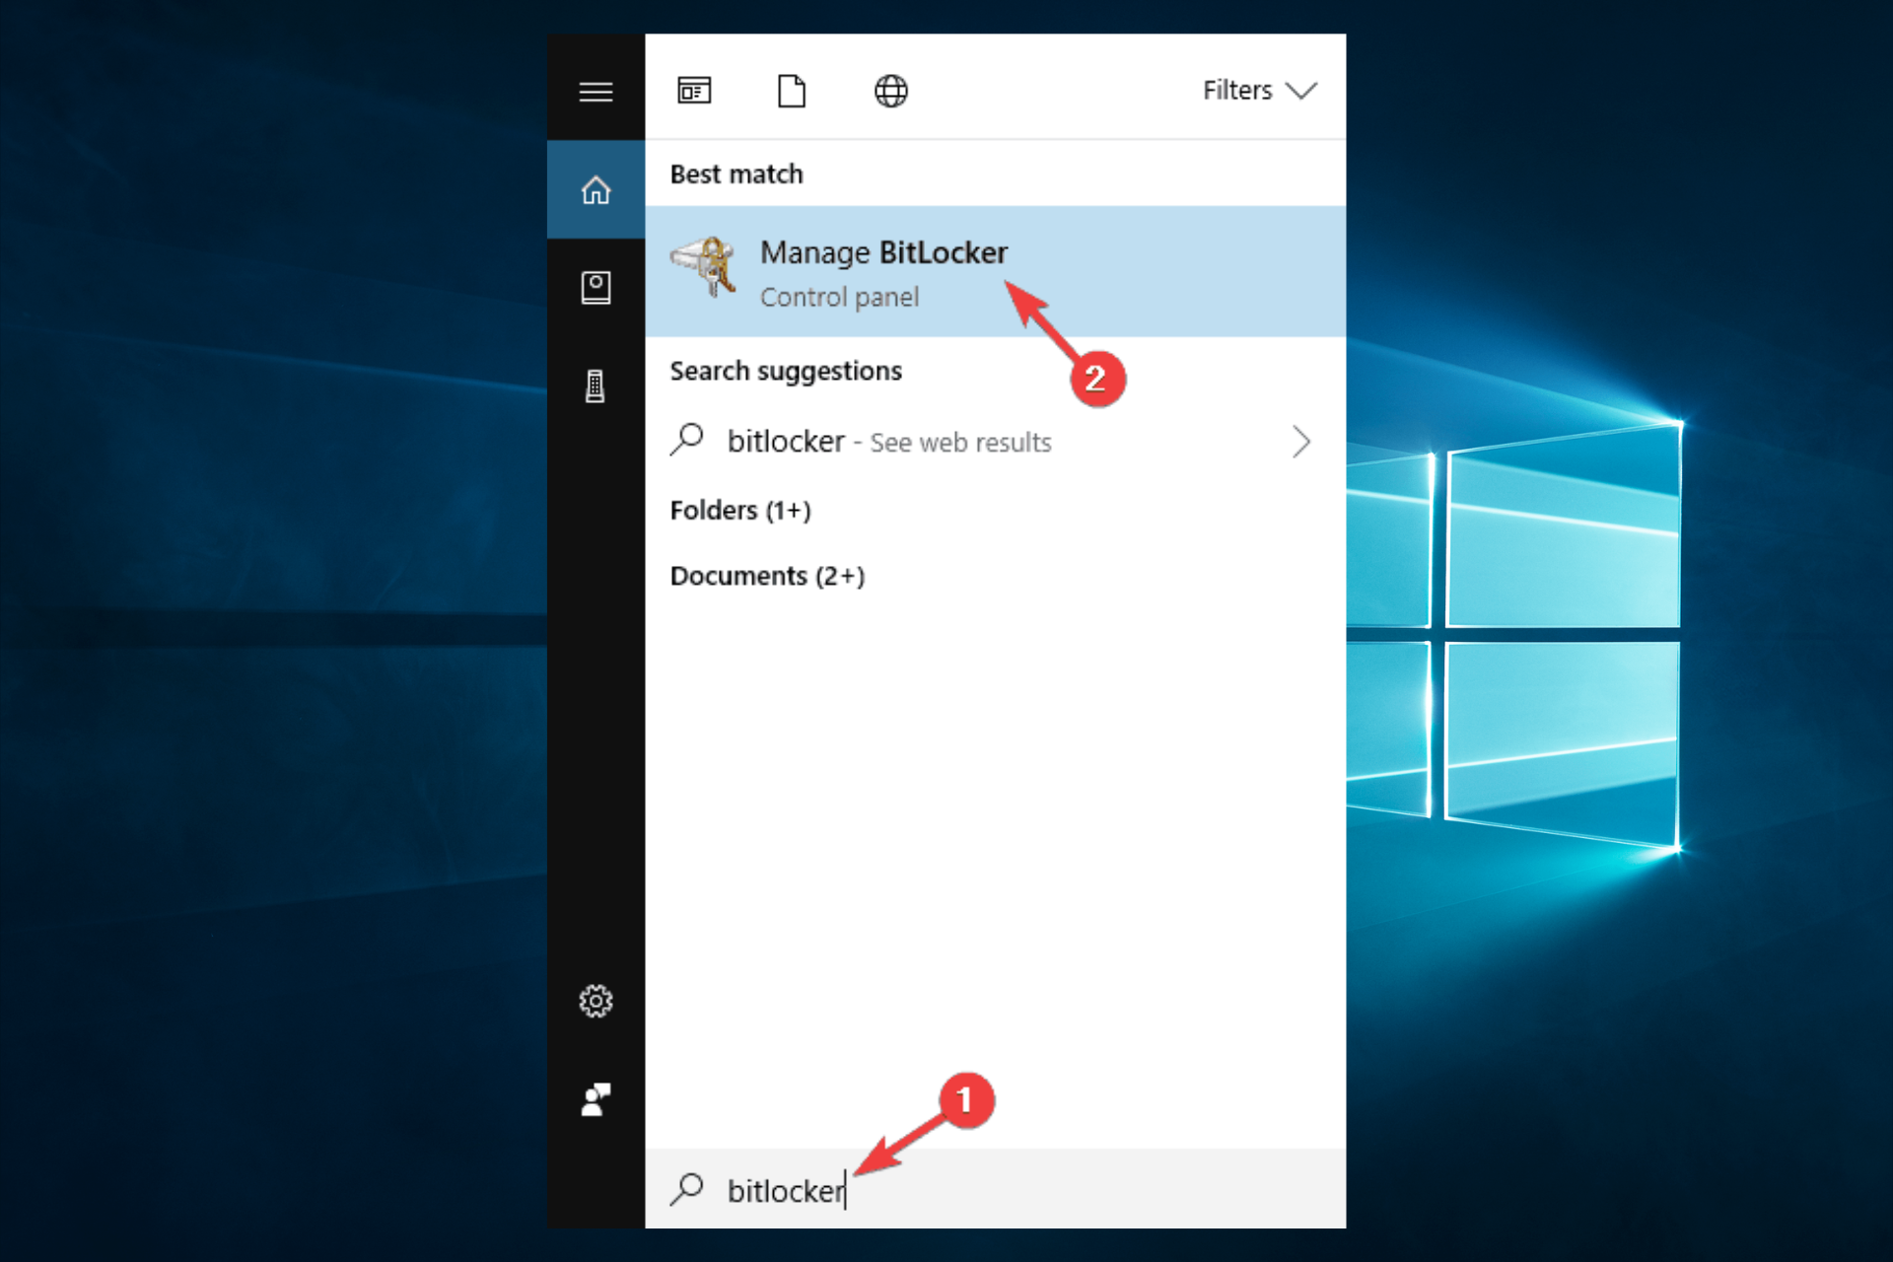Viewport: 1893px width, 1262px height.
Task: Expand Documents (2+) results group
Action: click(767, 576)
